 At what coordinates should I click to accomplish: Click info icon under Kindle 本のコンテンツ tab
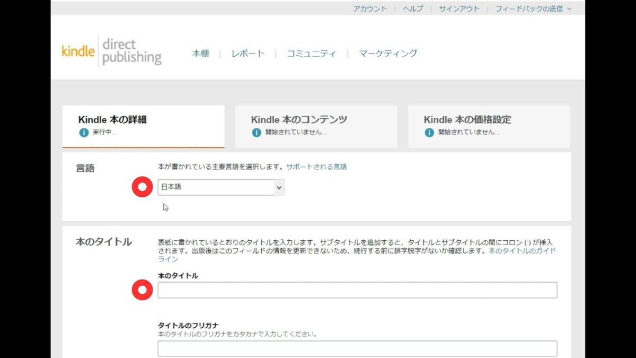point(257,132)
